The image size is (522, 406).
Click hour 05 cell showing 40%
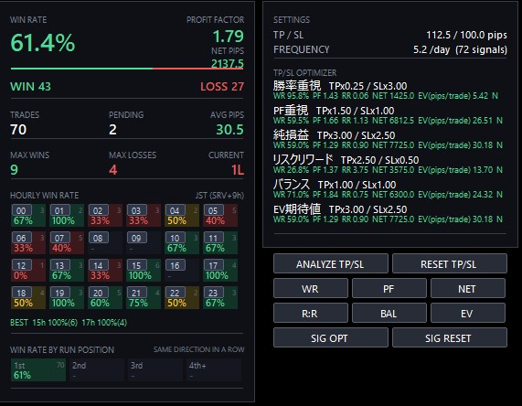pos(220,216)
